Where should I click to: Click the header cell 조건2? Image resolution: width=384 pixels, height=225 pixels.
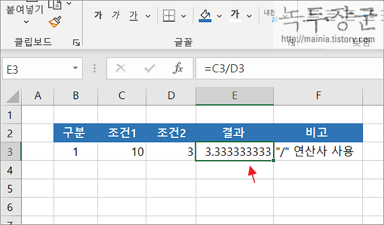point(171,133)
